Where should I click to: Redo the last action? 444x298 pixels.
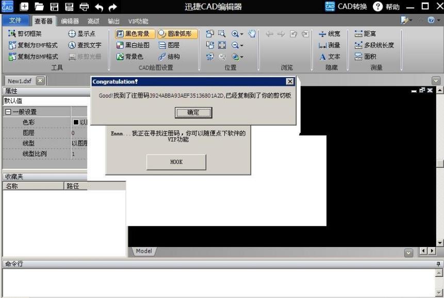[113, 7]
